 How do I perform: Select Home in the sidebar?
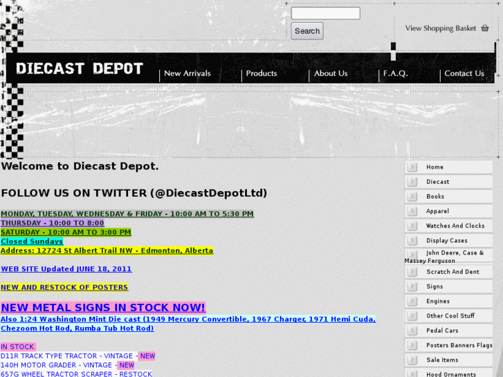448,167
